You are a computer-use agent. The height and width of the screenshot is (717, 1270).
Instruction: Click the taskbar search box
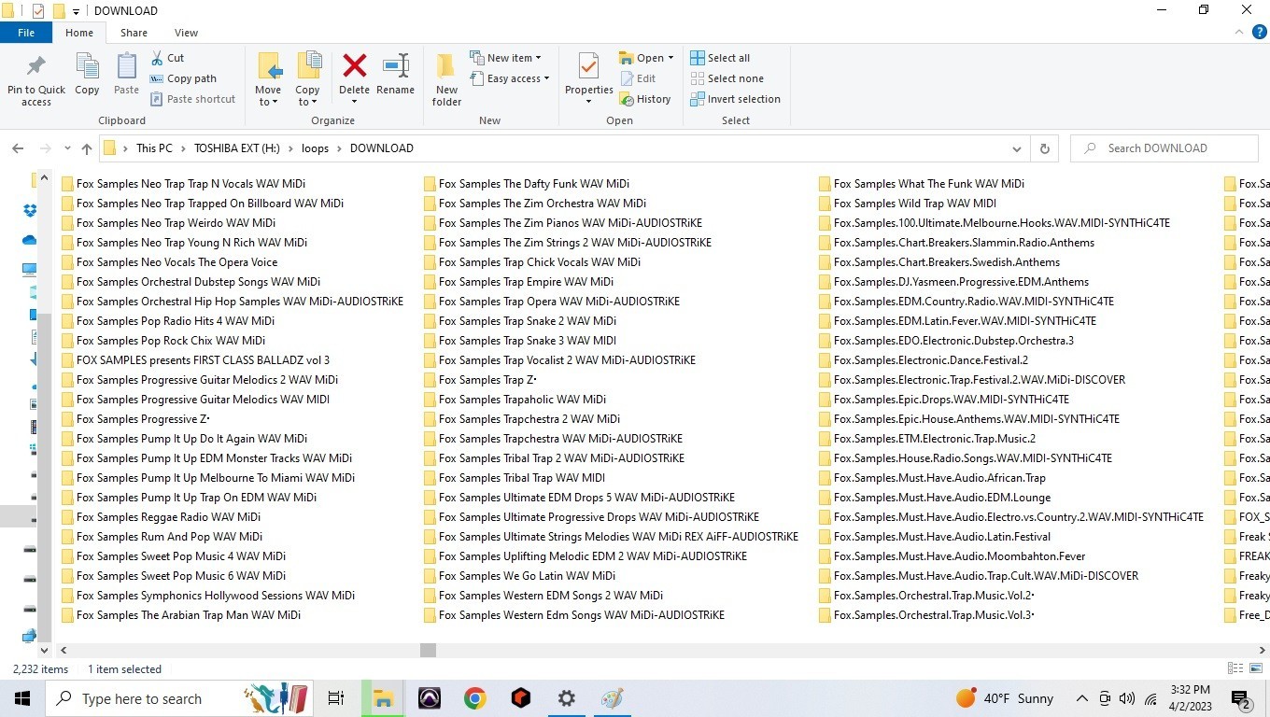click(178, 698)
